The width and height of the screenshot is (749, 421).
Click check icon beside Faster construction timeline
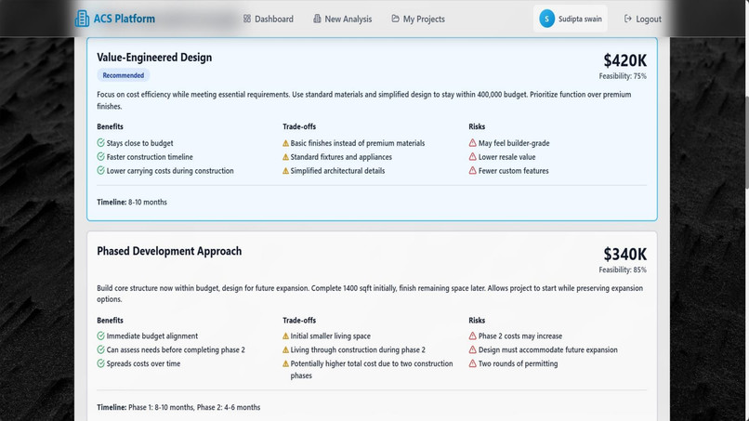(x=100, y=157)
